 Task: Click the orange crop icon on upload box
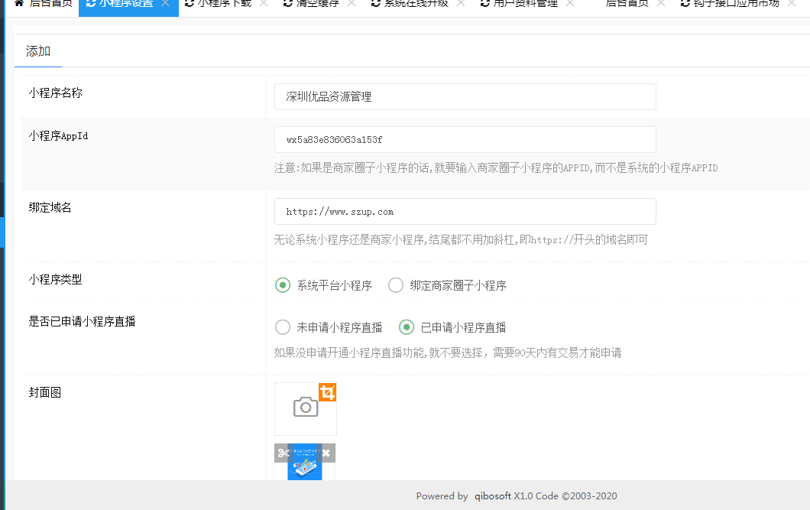click(327, 393)
